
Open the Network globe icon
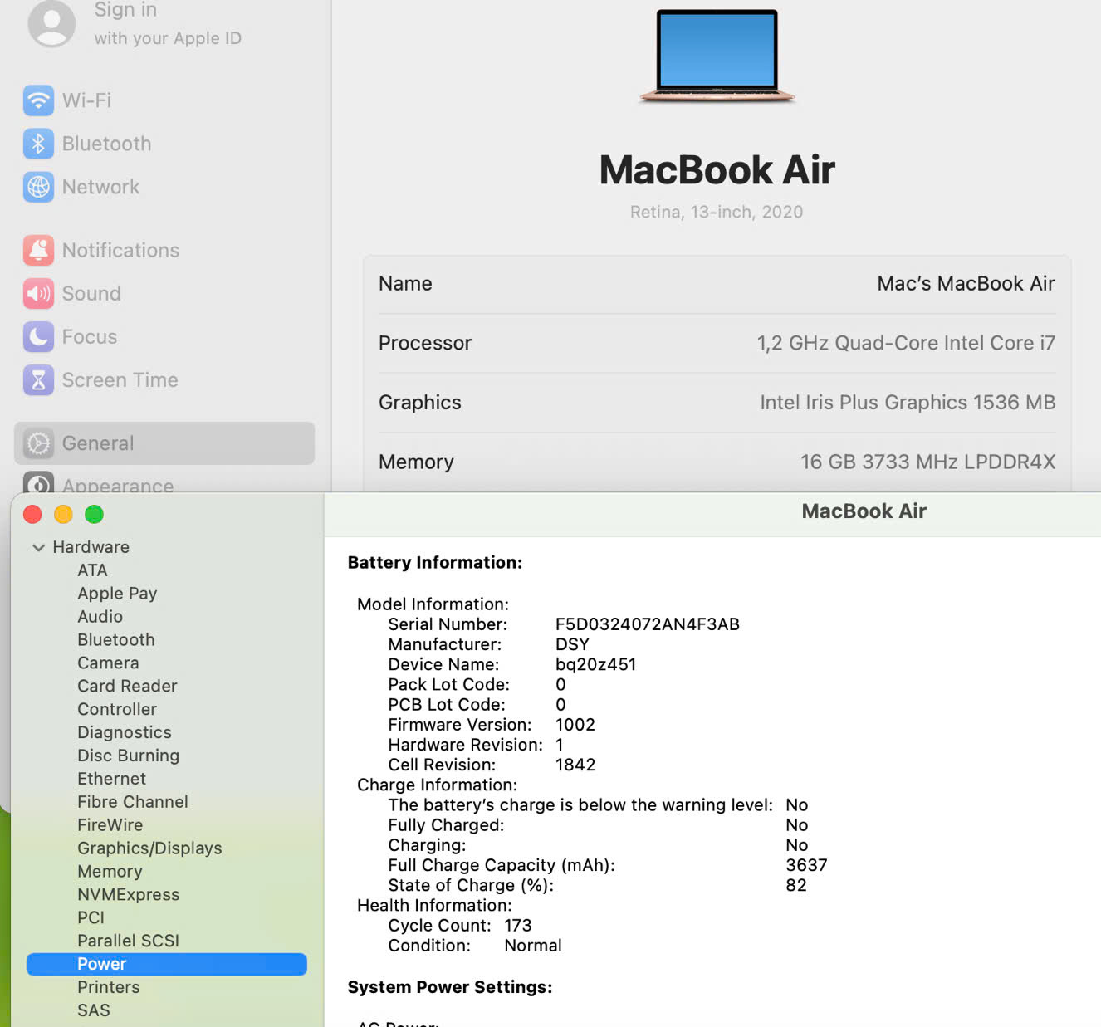pos(38,187)
